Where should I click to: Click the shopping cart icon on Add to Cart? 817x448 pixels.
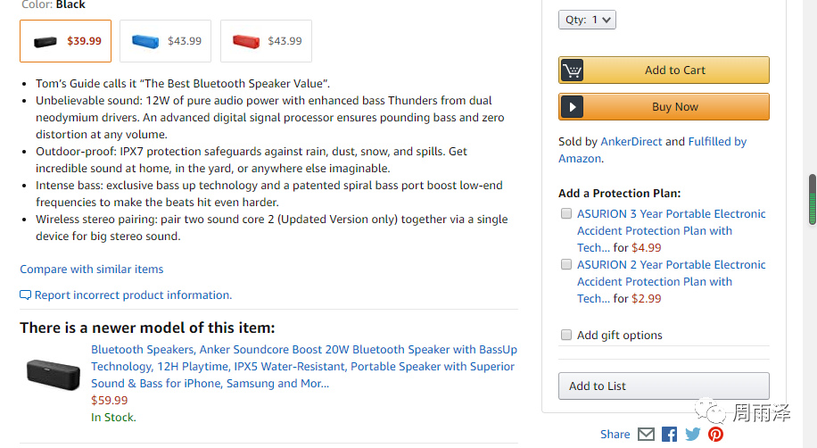(572, 71)
